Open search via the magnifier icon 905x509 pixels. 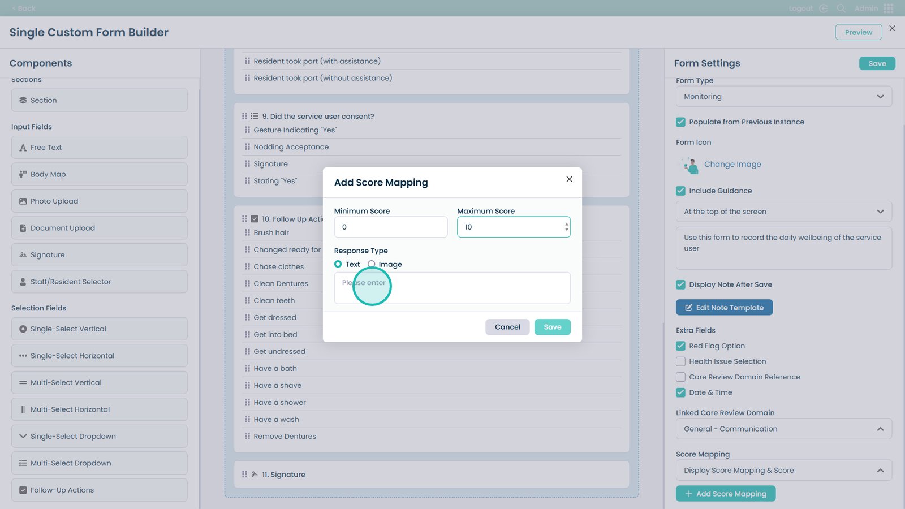click(x=841, y=8)
